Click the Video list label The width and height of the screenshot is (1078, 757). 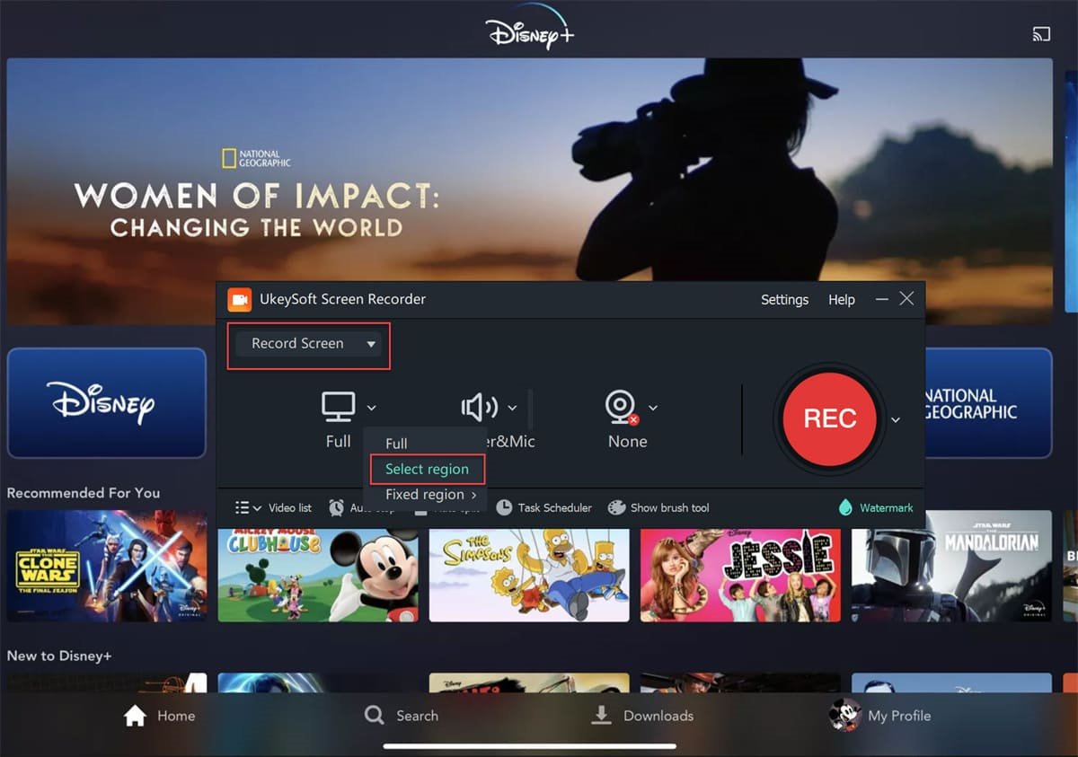pyautogui.click(x=290, y=507)
